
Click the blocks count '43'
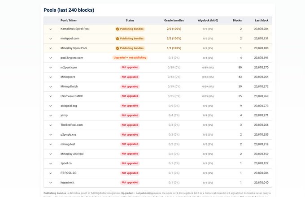pyautogui.click(x=240, y=77)
